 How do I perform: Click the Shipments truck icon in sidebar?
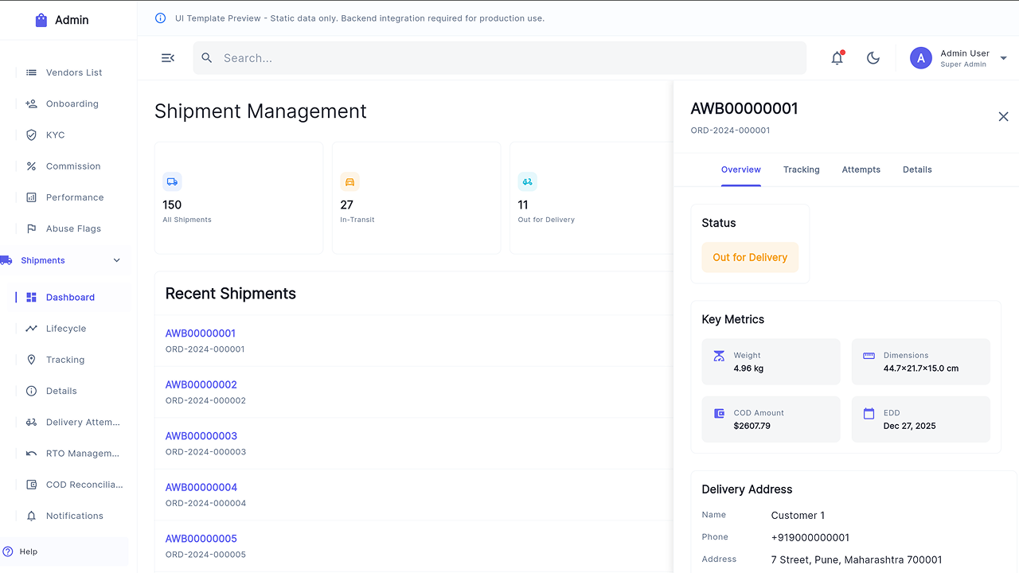click(6, 260)
